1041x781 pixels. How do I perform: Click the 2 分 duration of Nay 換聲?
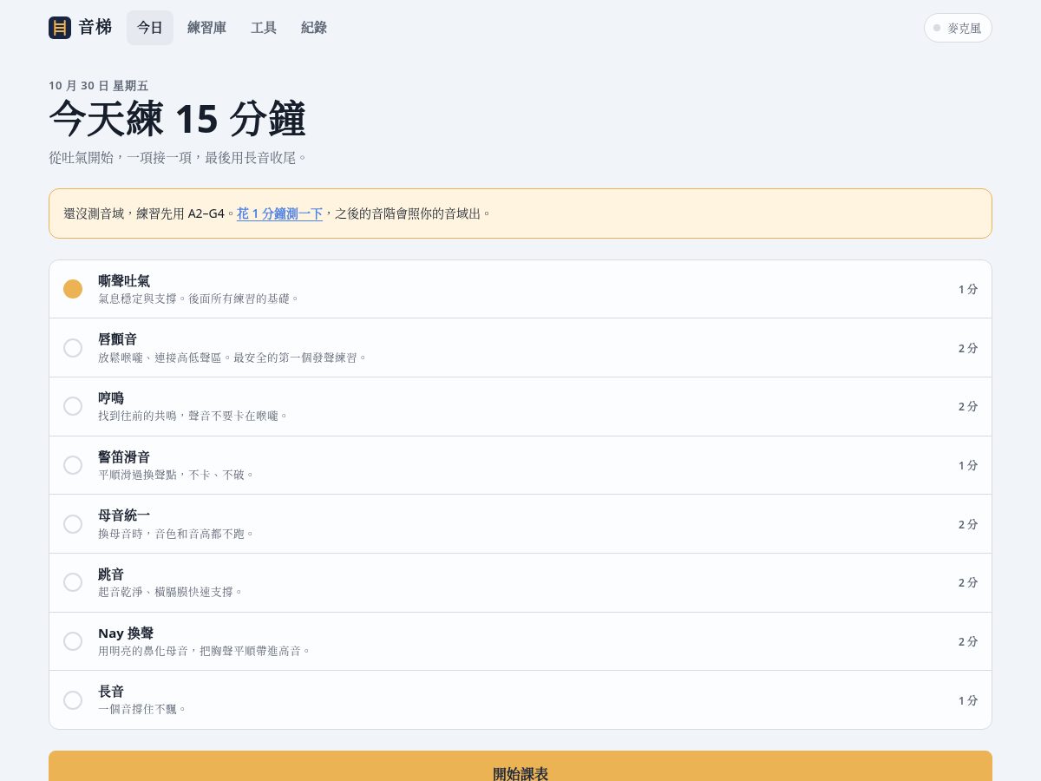[x=968, y=641]
